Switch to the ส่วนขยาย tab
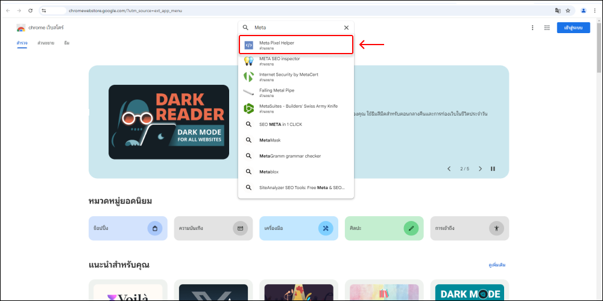This screenshot has height=301, width=603. 46,43
